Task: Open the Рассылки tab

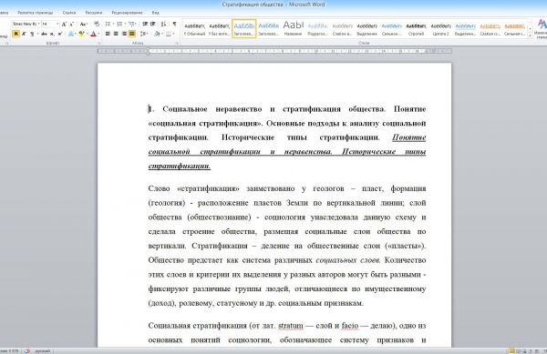Action: [94, 13]
